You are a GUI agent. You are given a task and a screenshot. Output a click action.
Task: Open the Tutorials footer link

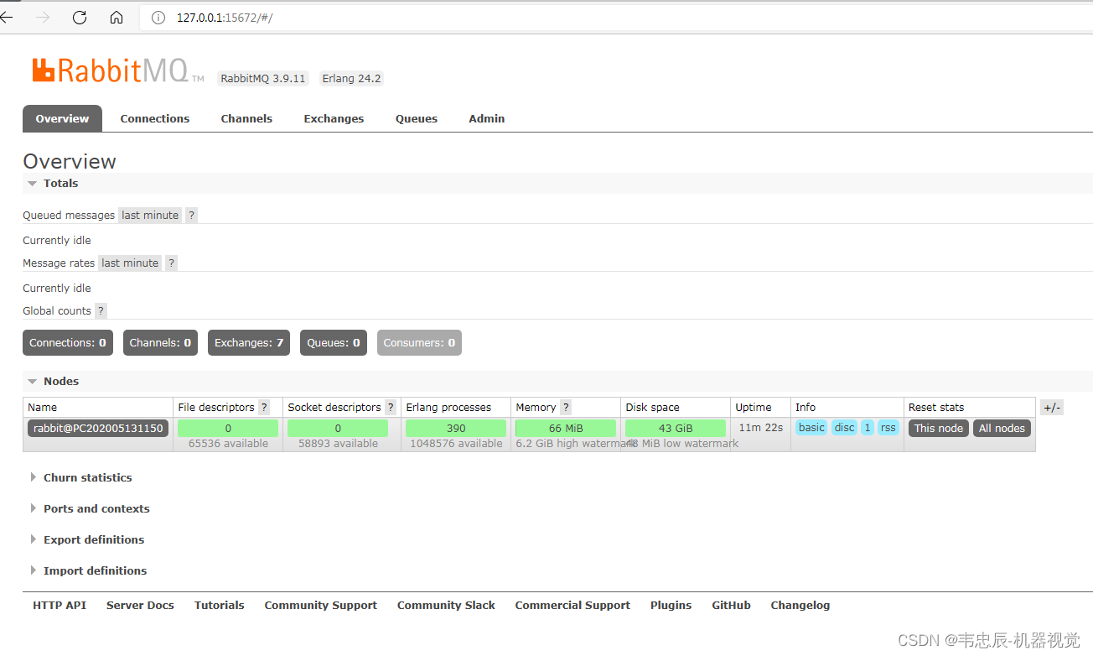(x=220, y=605)
